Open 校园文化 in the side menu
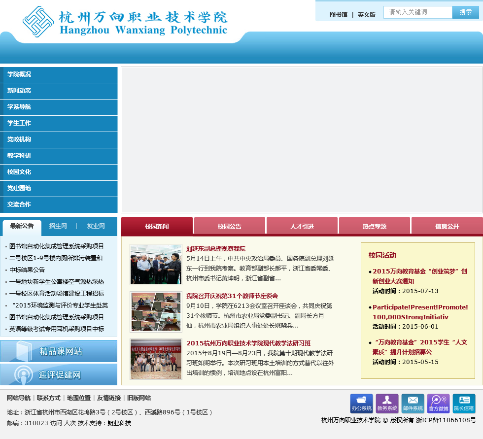Screen dimensions: 483x439 click(59, 172)
